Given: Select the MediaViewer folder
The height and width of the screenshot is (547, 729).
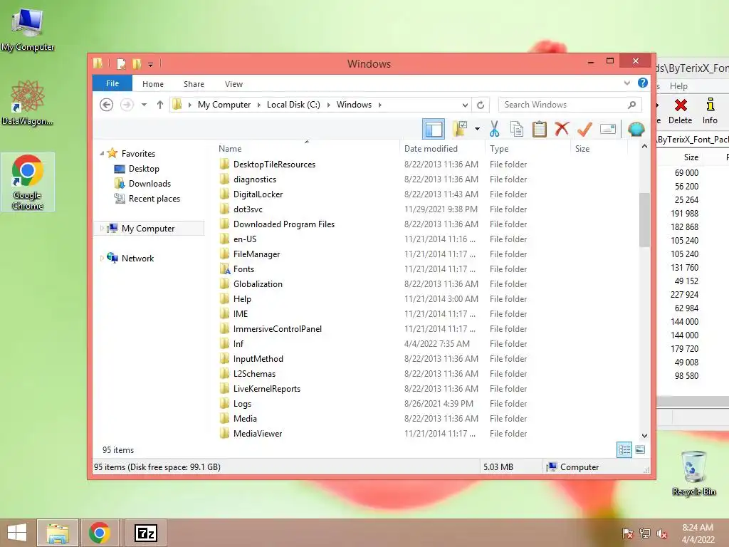Looking at the screenshot, I should point(258,434).
